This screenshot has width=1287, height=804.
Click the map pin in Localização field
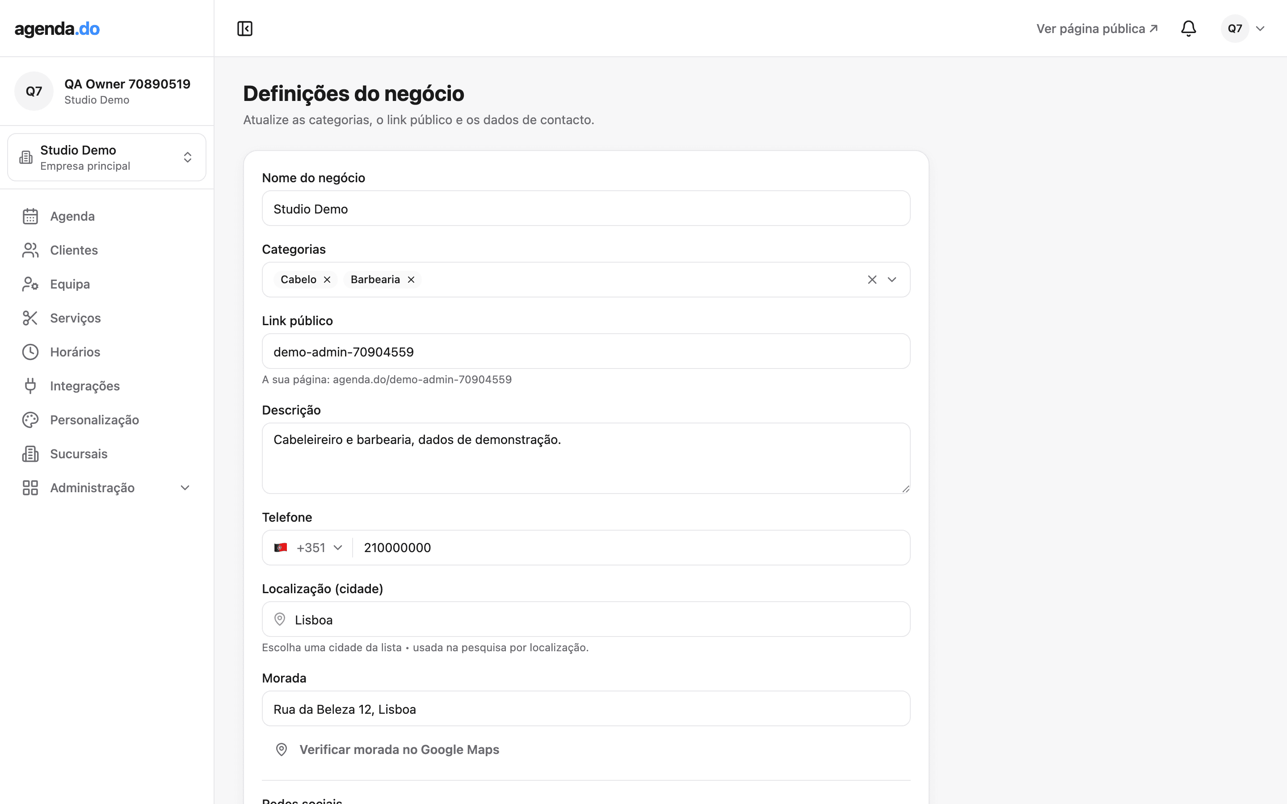[x=280, y=620]
